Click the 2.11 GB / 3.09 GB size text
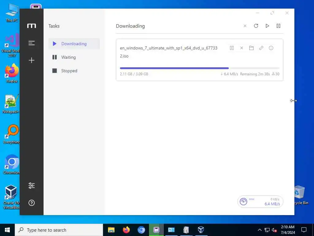The image size is (314, 236). (134, 74)
